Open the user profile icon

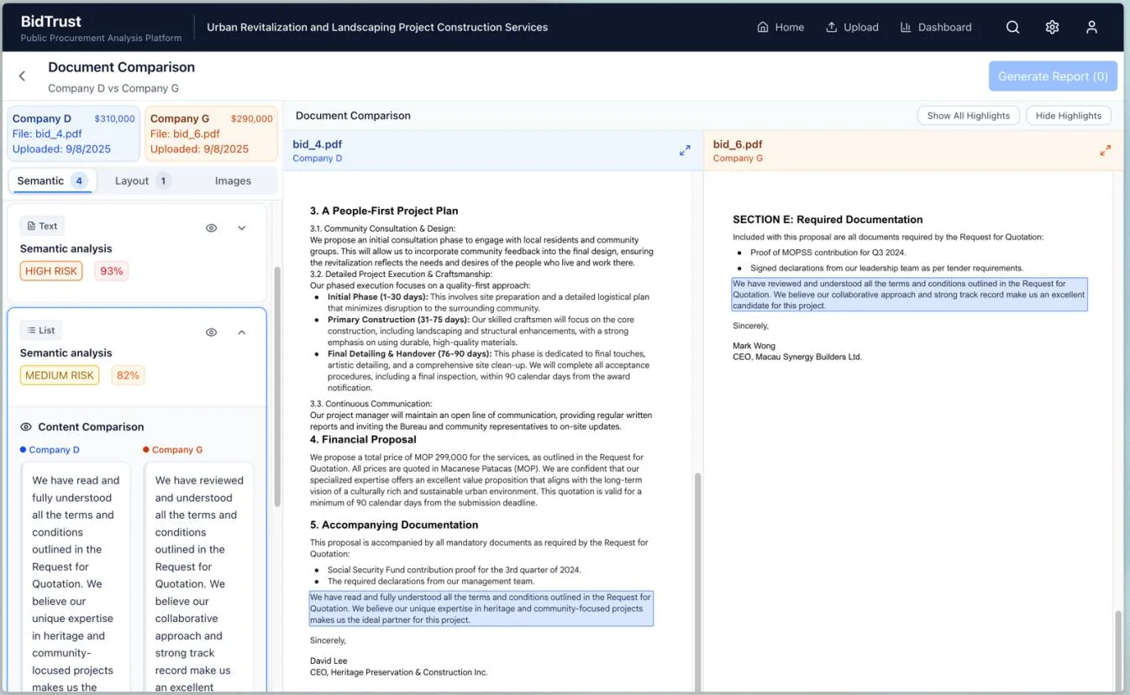pos(1091,27)
